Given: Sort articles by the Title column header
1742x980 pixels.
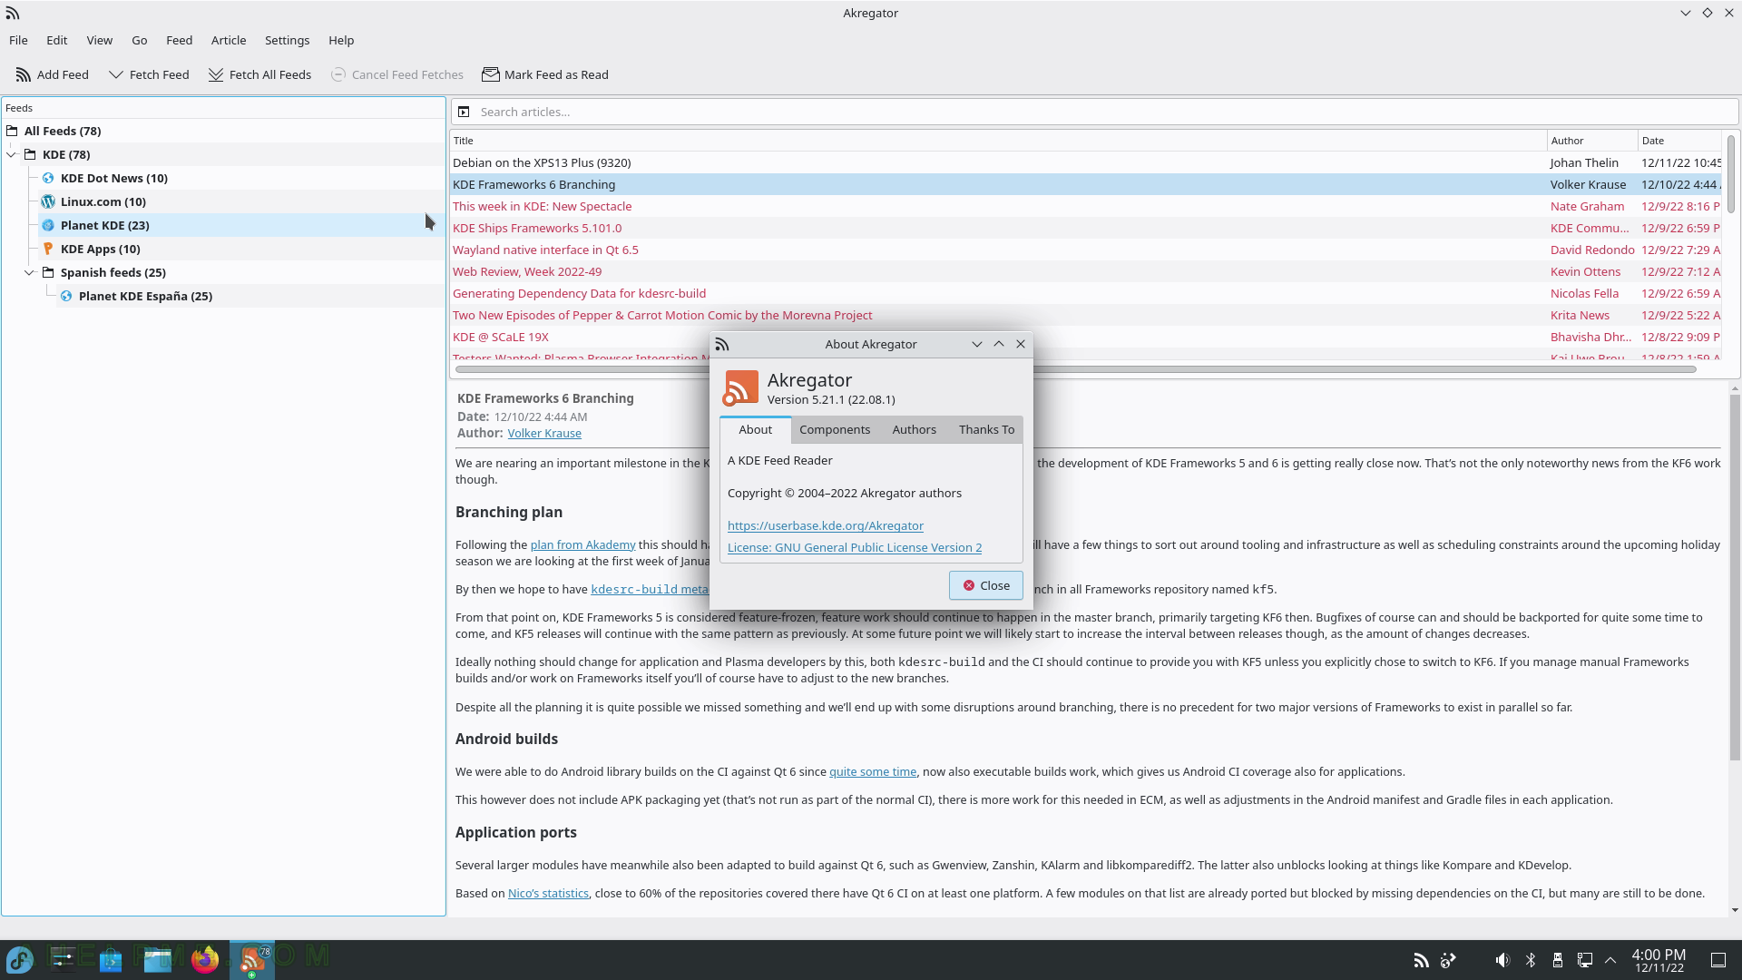Looking at the screenshot, I should pos(998,141).
